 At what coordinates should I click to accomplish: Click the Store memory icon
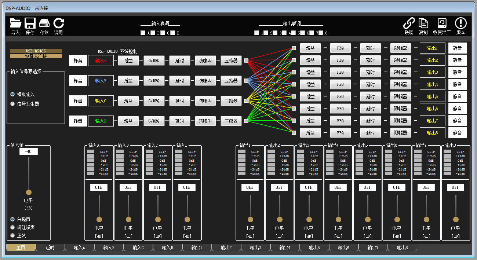pyautogui.click(x=44, y=23)
